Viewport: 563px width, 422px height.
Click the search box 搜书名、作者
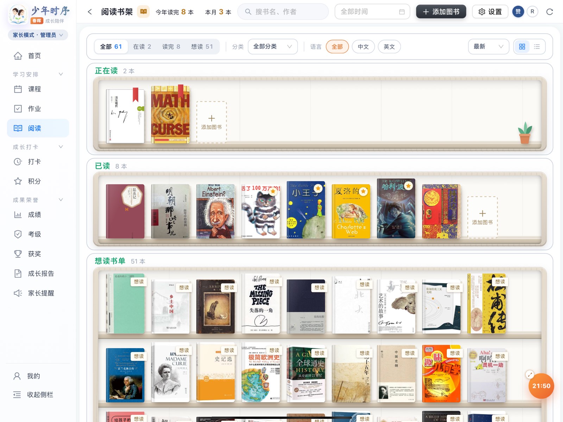pyautogui.click(x=283, y=12)
